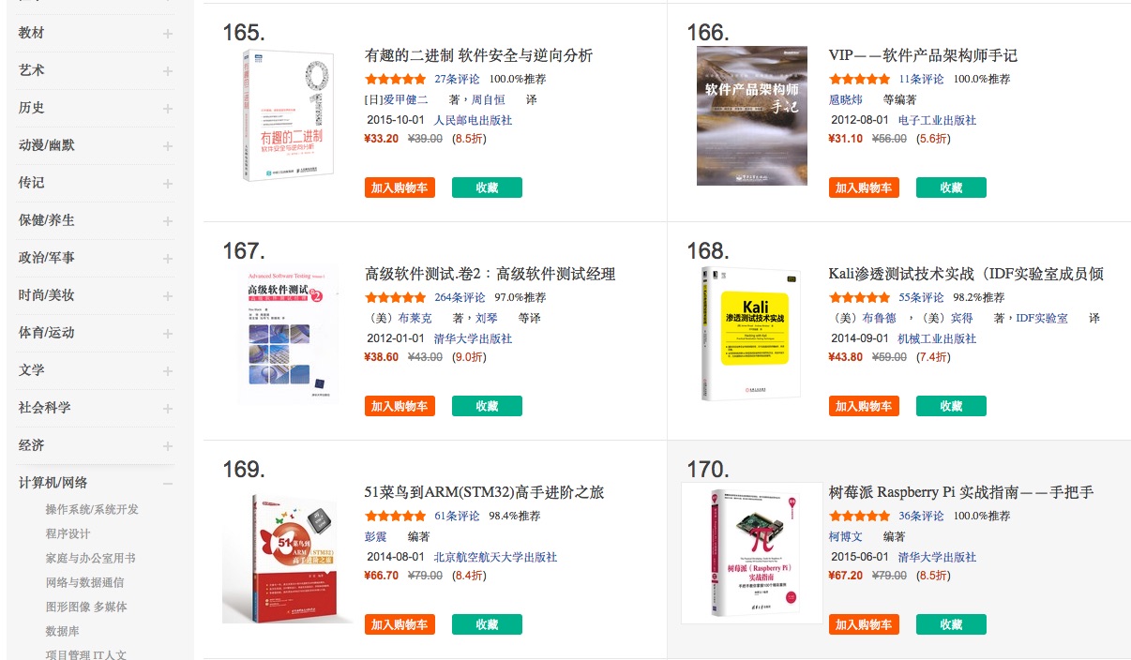Add book 169 to shopping cart
This screenshot has height=660, width=1131.
(400, 624)
